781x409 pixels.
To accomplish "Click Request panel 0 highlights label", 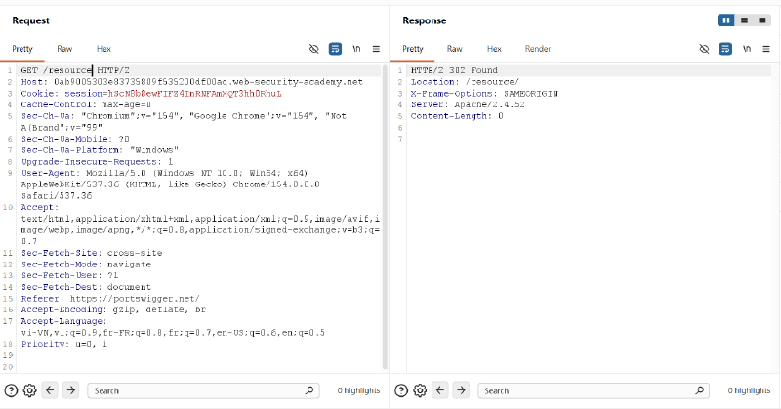I will [x=358, y=390].
